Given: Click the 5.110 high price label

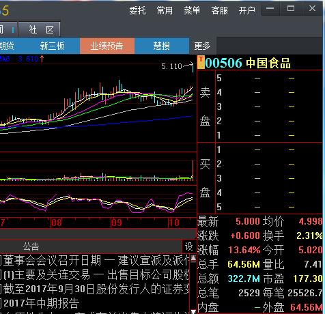Looking at the screenshot, I should 172,66.
